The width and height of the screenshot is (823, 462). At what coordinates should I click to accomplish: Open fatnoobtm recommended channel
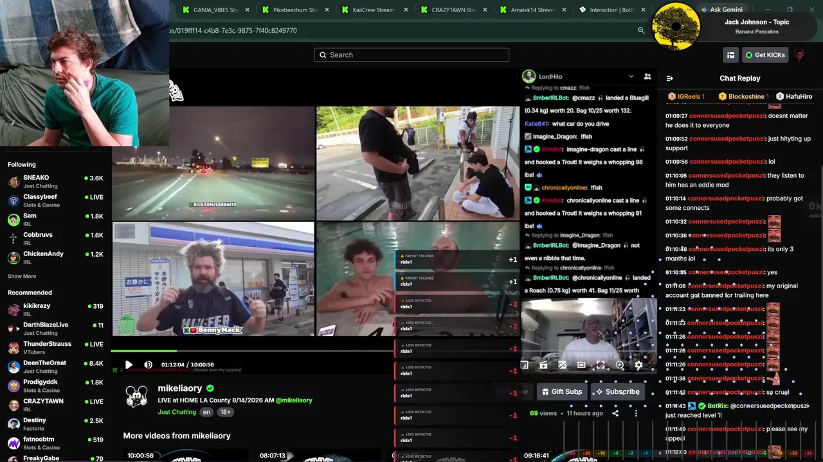pos(55,443)
